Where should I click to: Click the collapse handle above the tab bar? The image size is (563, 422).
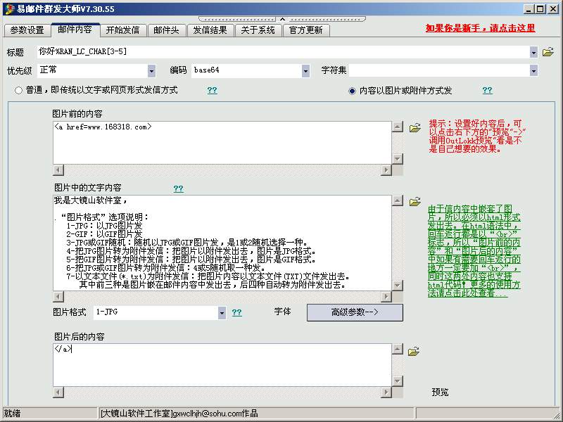click(x=280, y=19)
